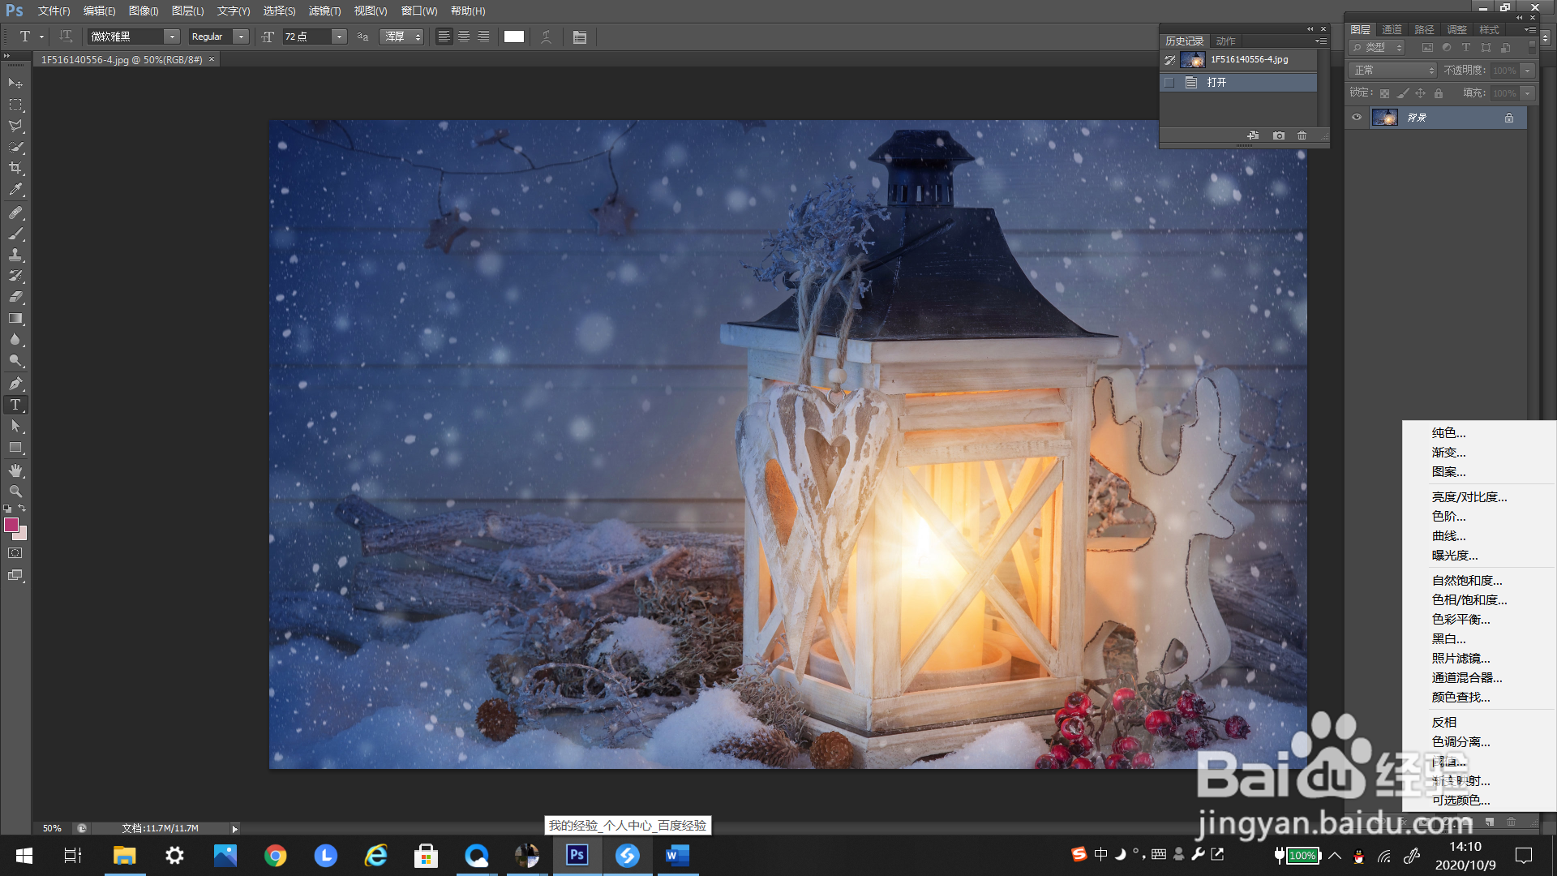This screenshot has width=1557, height=876.
Task: Open the 微软雅黑 font family dropdown
Action: [x=172, y=37]
